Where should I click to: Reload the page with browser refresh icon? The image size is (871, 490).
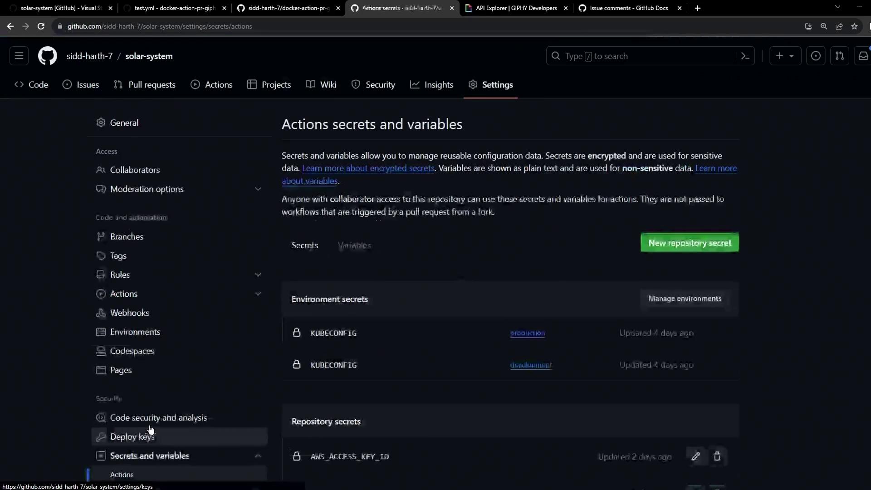41,26
